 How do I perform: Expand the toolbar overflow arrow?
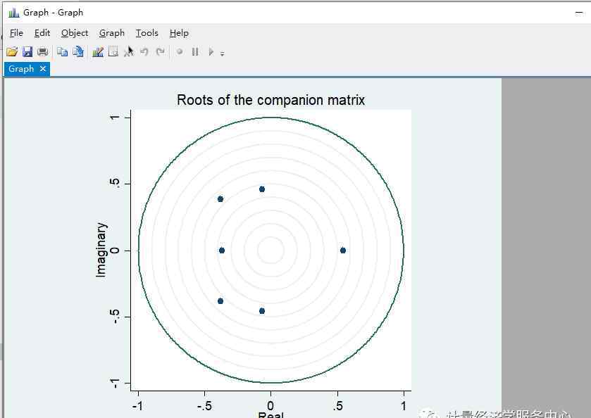click(x=223, y=53)
